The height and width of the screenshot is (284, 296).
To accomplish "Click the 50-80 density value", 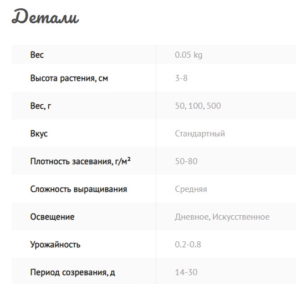I will [186, 161].
